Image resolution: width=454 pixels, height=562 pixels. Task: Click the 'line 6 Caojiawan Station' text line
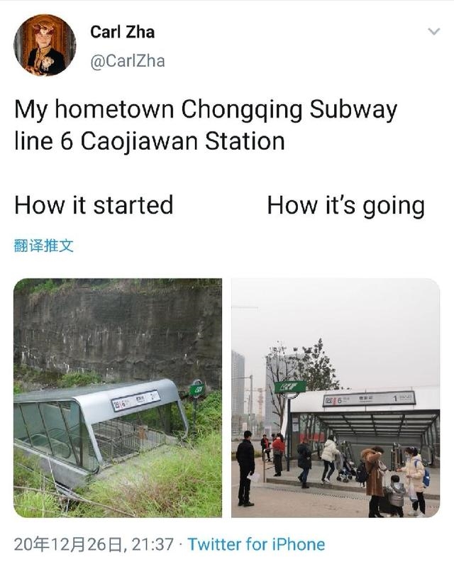point(150,141)
